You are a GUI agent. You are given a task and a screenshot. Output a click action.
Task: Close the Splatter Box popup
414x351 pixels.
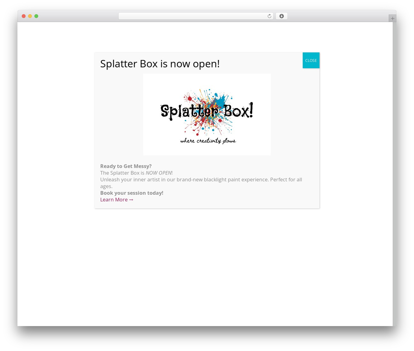point(311,61)
